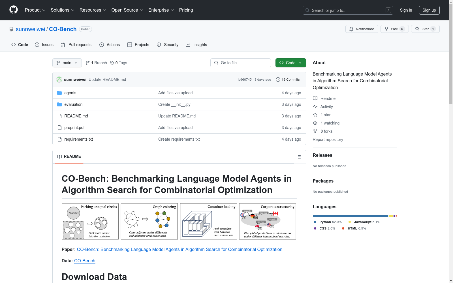This screenshot has height=283, width=453.
Task: Click Report repository link
Action: coord(328,140)
